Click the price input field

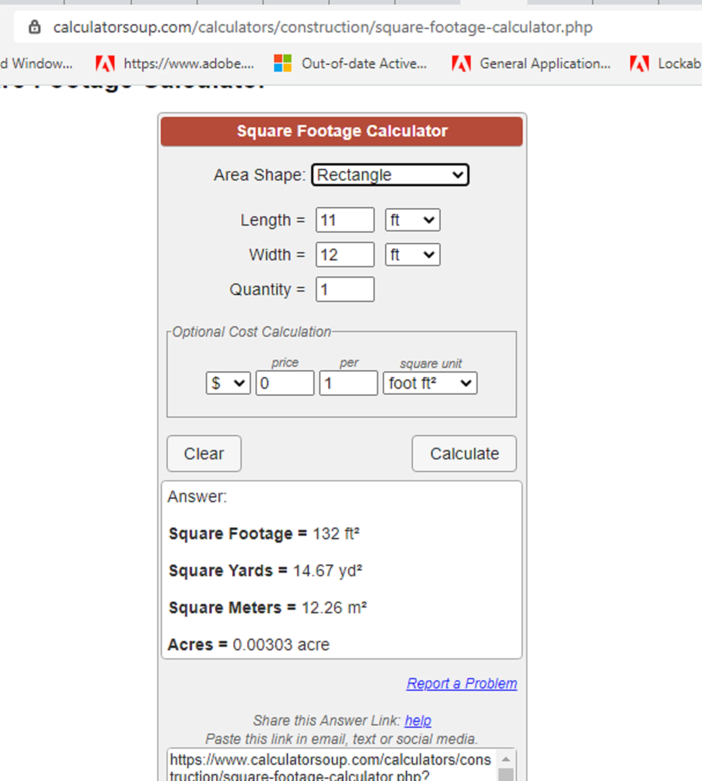285,383
